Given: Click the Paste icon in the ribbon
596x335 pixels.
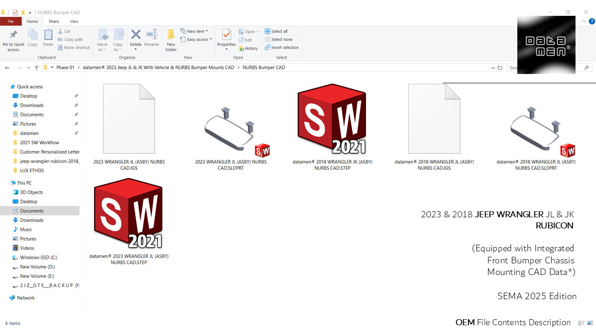Looking at the screenshot, I should [x=48, y=35].
